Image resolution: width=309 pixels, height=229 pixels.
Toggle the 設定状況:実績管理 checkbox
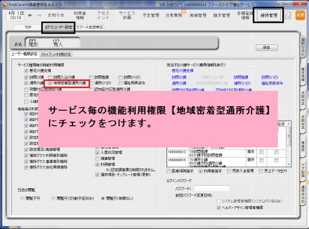26,149
